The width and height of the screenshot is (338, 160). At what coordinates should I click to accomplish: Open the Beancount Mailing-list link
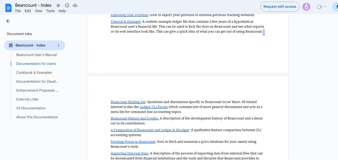click(x=128, y=102)
